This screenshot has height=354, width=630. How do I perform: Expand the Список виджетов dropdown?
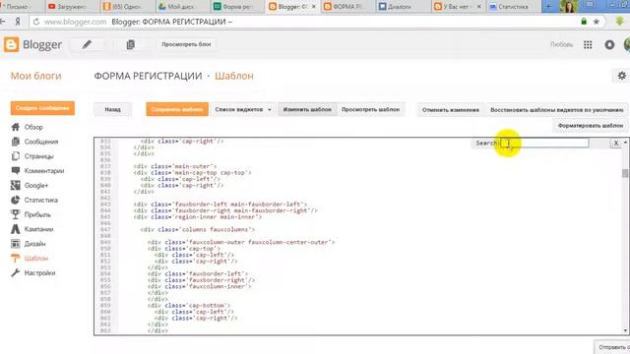point(242,109)
